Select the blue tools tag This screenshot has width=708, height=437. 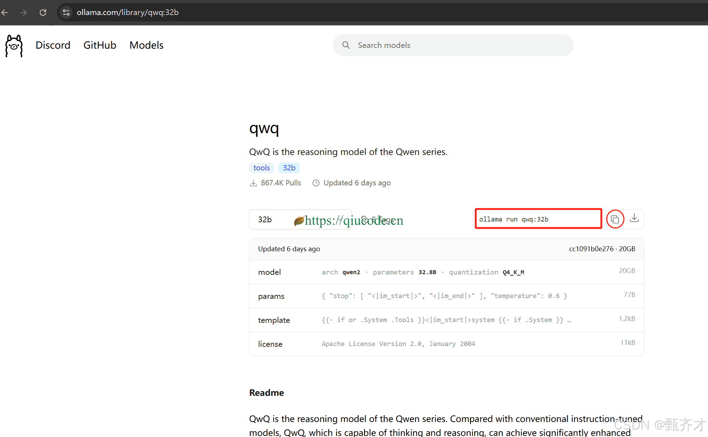tap(261, 168)
